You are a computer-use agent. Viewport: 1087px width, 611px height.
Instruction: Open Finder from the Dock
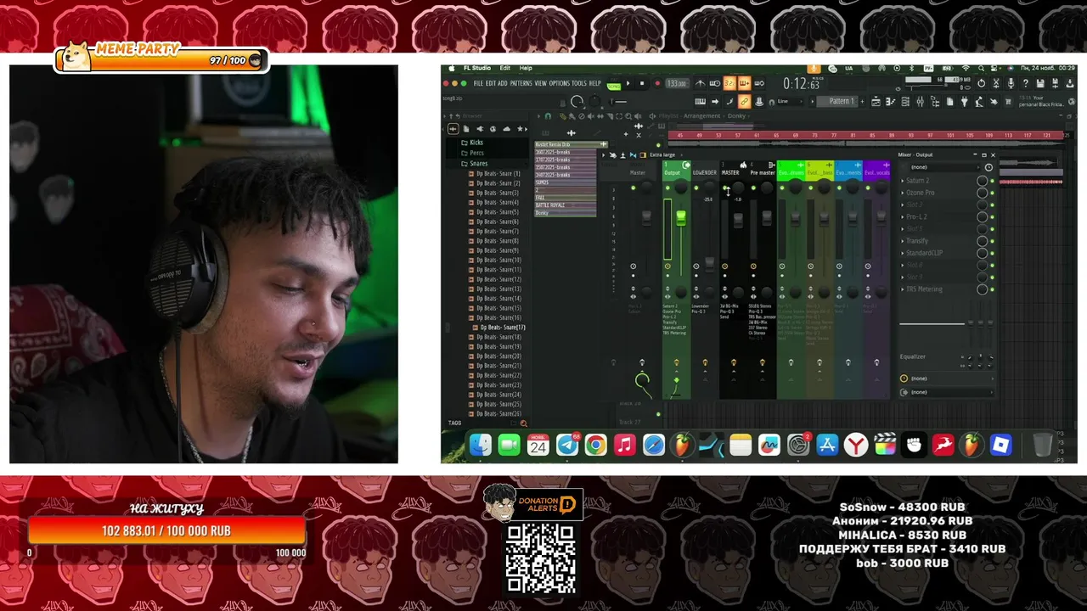(480, 445)
